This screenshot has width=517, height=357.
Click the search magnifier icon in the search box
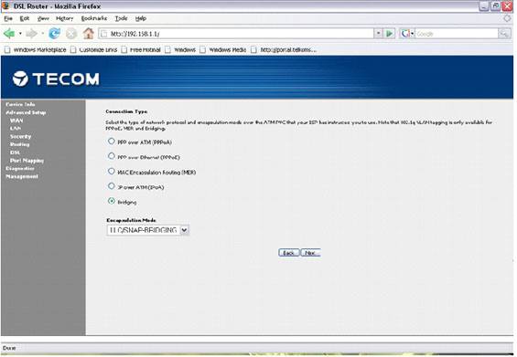504,33
